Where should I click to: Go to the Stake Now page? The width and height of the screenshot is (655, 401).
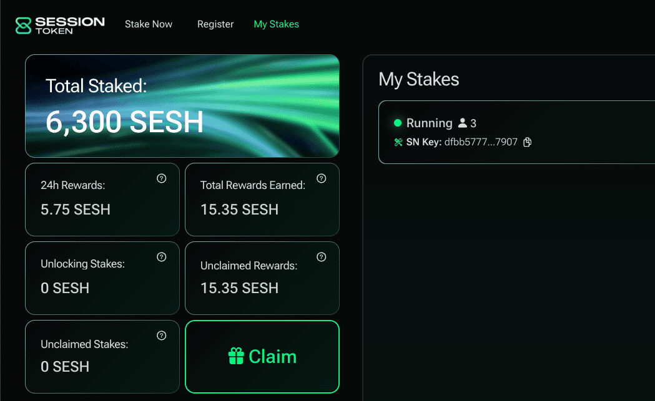click(149, 24)
